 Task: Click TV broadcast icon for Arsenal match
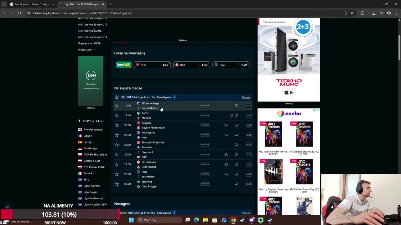click(236, 125)
